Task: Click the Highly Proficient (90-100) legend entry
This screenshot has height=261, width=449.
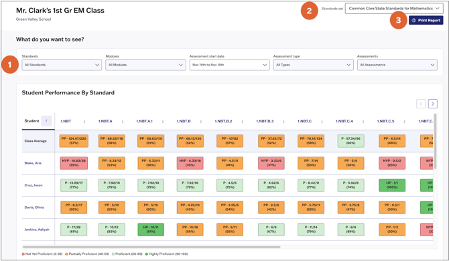Action: 166,254
